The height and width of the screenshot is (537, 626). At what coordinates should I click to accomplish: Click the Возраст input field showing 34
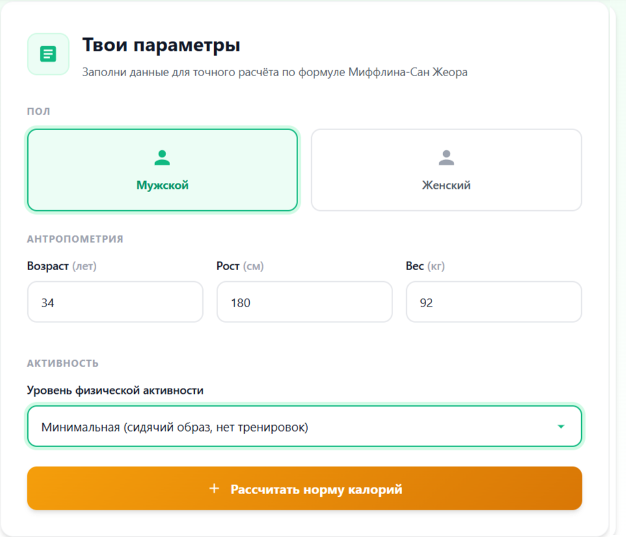tap(115, 301)
